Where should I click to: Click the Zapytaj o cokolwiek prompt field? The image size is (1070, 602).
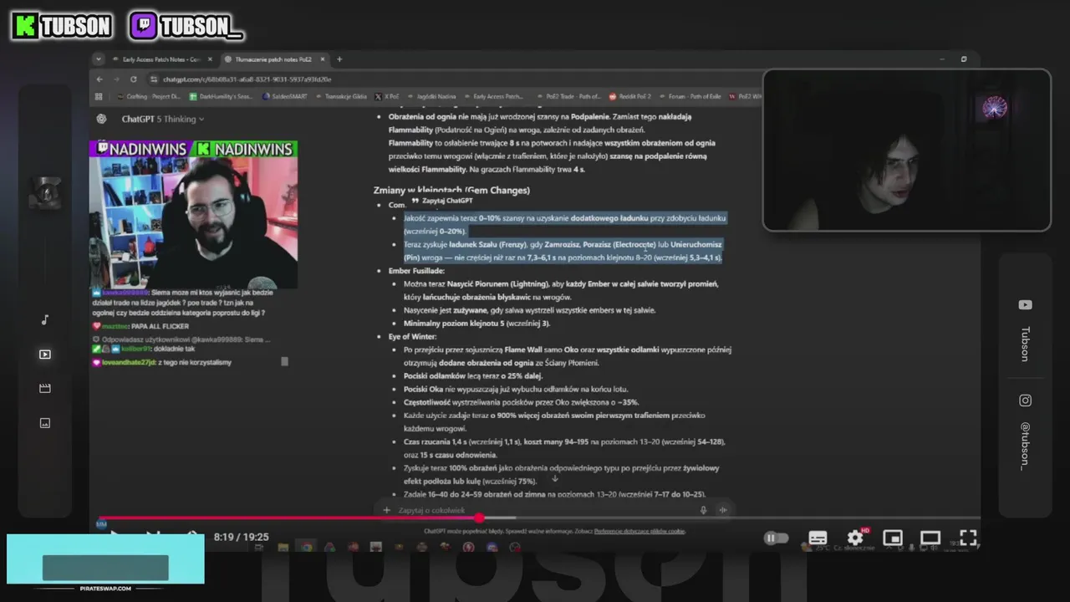[x=543, y=510]
